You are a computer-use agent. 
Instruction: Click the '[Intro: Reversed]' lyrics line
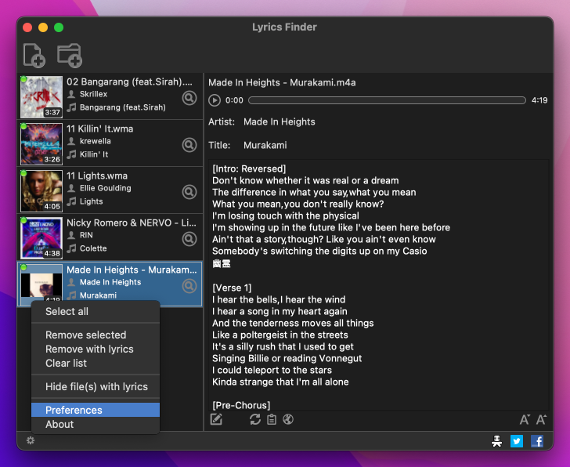point(249,168)
